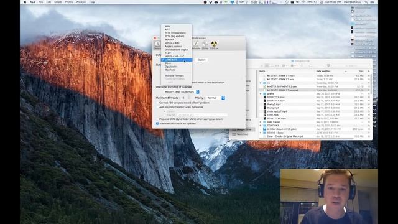Enable Correct "30 samples moved offset" problem
This screenshot has height=224, width=398.
(x=157, y=103)
